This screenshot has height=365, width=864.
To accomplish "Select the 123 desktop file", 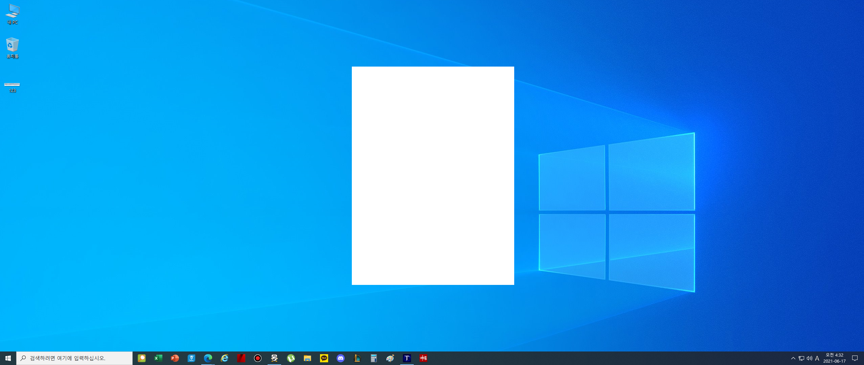I will (x=12, y=87).
